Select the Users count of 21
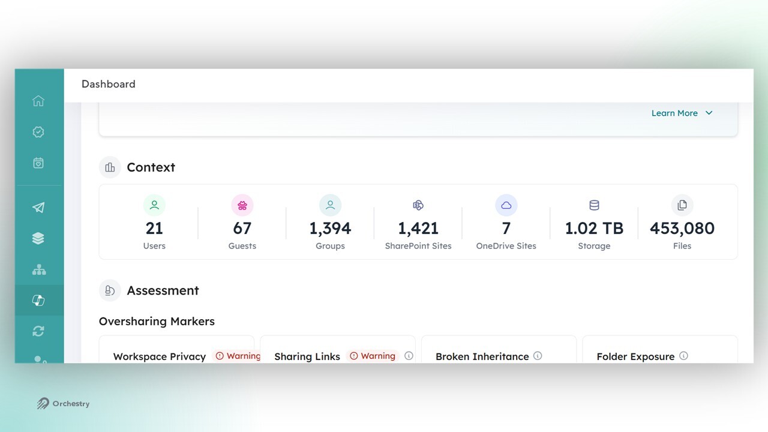The width and height of the screenshot is (768, 432). coord(154,229)
